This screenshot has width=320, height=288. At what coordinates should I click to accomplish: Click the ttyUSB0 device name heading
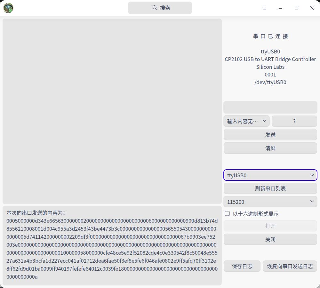point(270,52)
